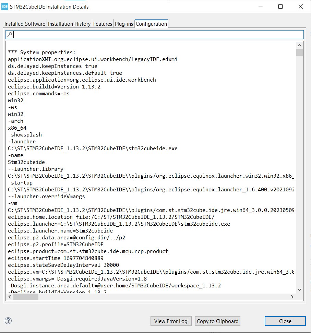Click 'eclipse.buildId=Version 1.13.2' line

pos(54,87)
